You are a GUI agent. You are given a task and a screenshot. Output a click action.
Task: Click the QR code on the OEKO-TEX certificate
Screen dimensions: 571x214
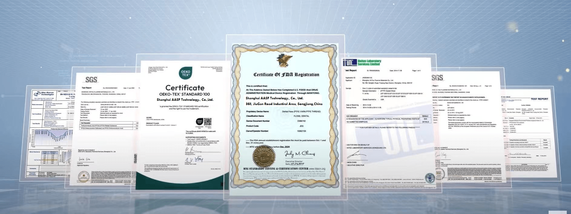pos(208,122)
